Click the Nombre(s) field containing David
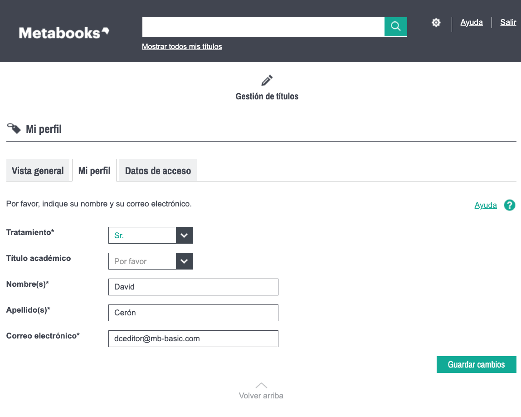This screenshot has height=417, width=521. pos(193,287)
